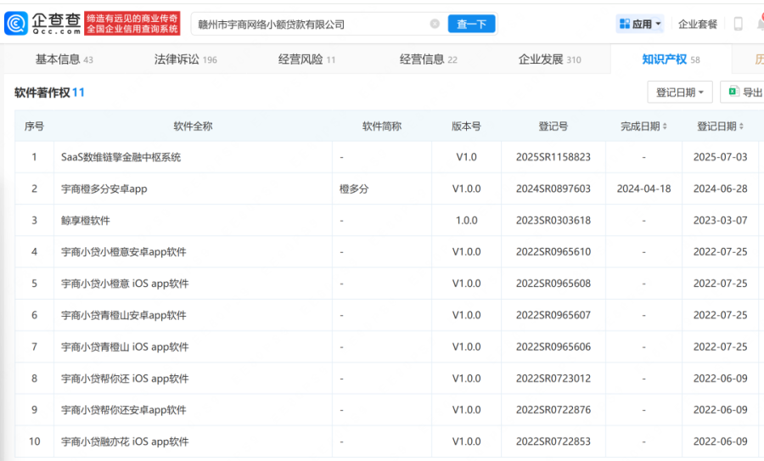The width and height of the screenshot is (764, 461).
Task: Open the 经营信息 tab
Action: [x=429, y=59]
